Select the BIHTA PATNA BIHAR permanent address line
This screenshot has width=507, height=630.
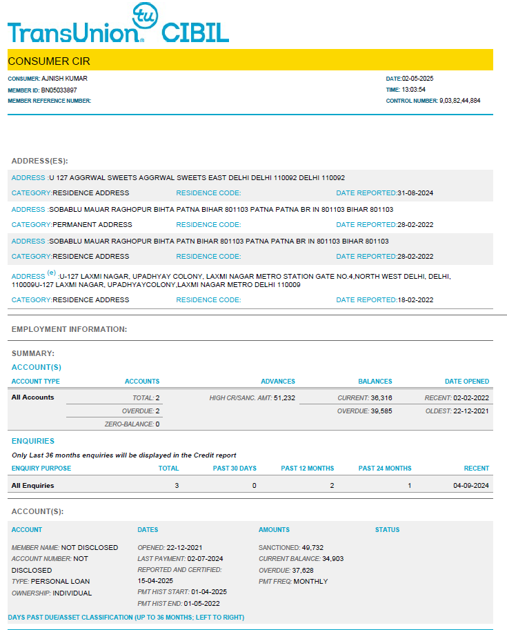(x=221, y=209)
